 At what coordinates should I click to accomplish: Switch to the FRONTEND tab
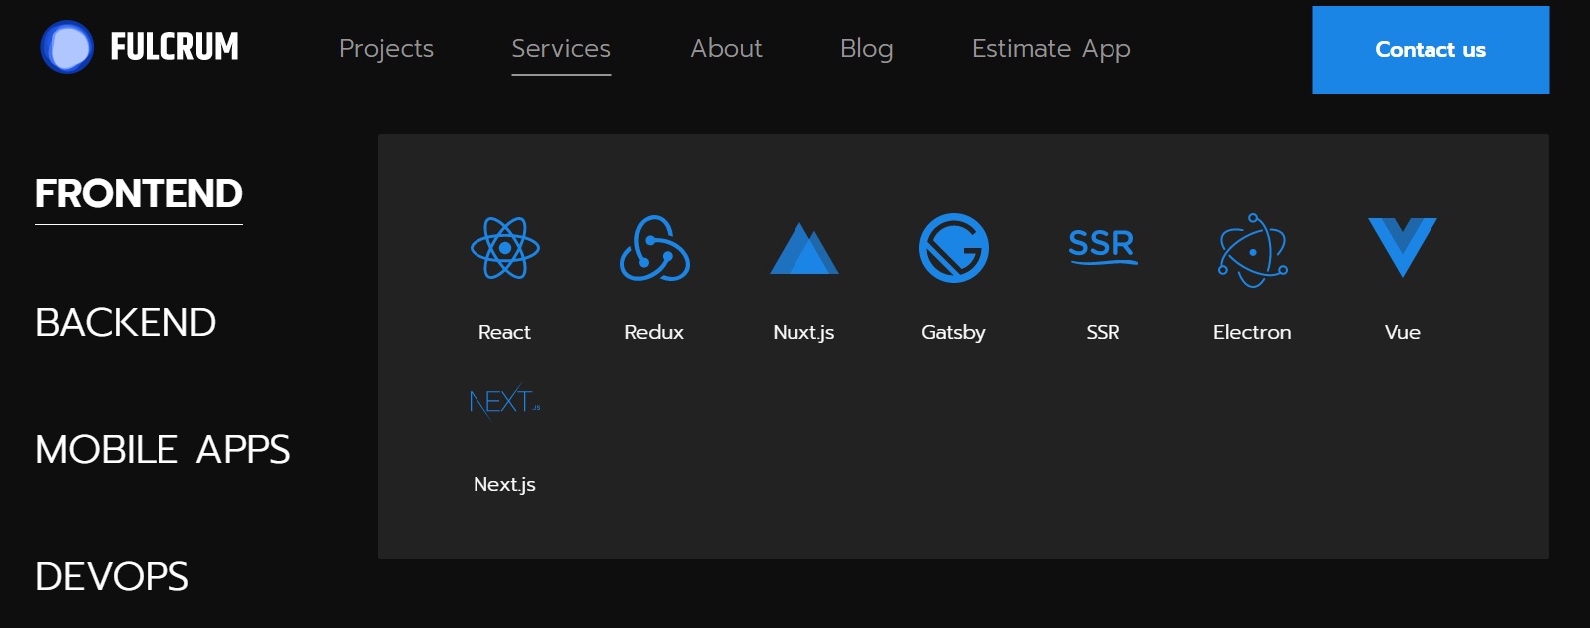pos(139,193)
